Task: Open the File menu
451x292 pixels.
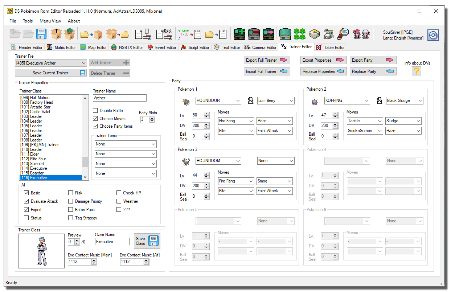Action: [x=13, y=21]
